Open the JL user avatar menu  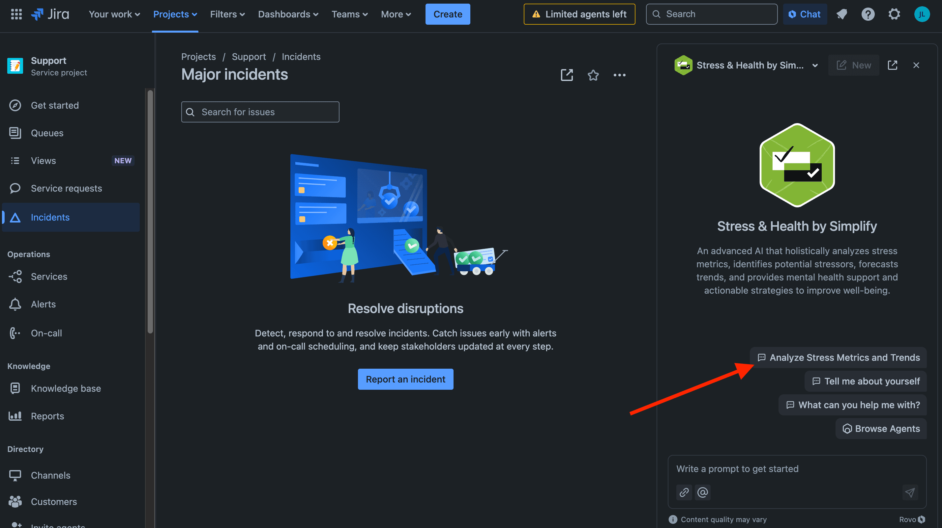[922, 14]
